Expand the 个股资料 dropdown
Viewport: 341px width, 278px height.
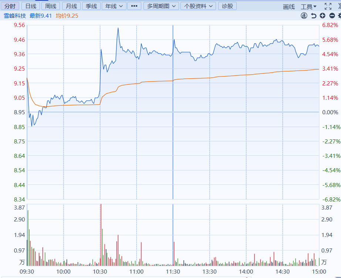[x=199, y=6]
